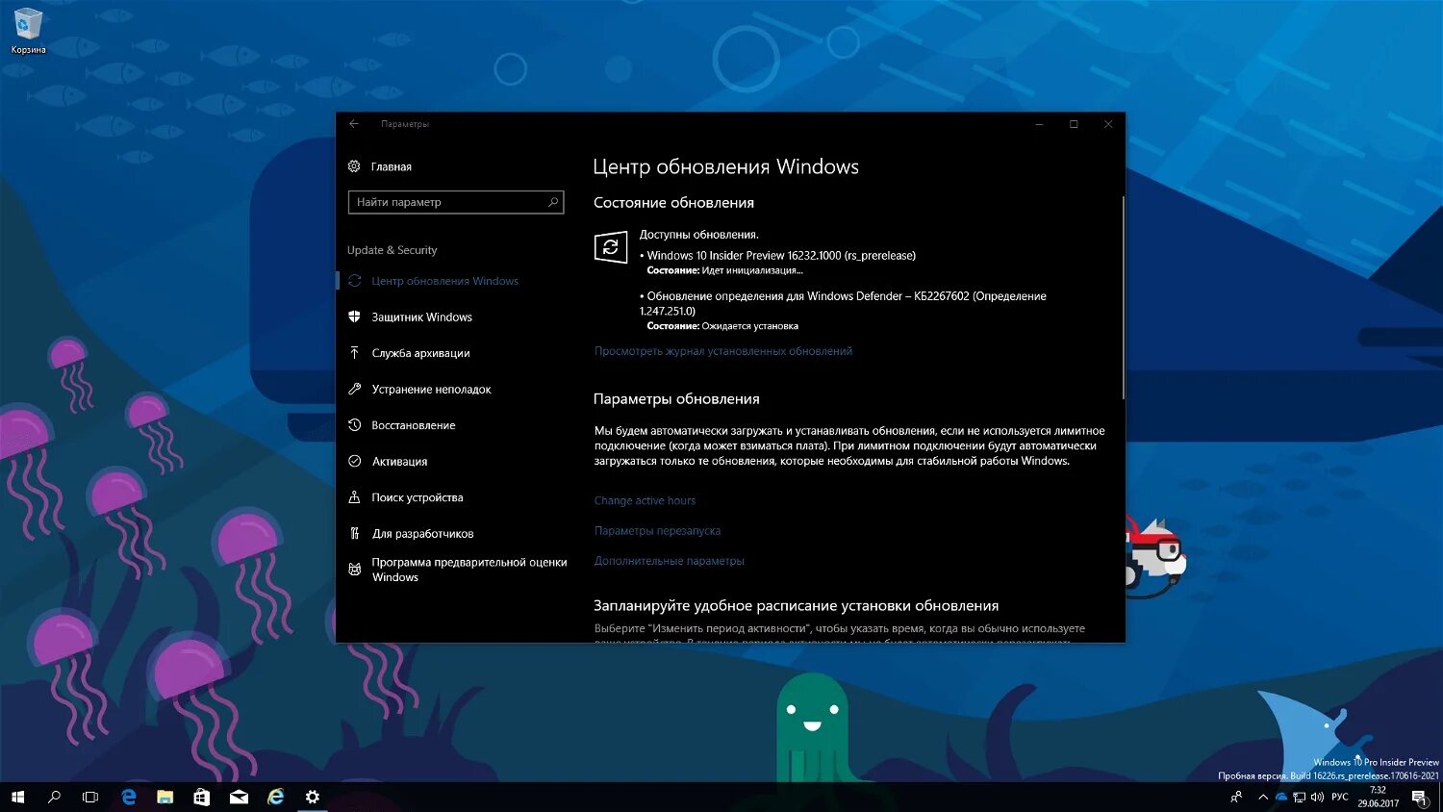Open File Explorer from taskbar
This screenshot has height=812, width=1443.
(165, 797)
